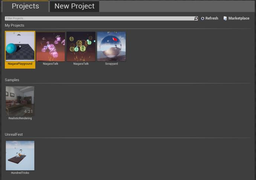
Task: Select the RealisticRendering sample thumbnail
Action: (x=20, y=101)
